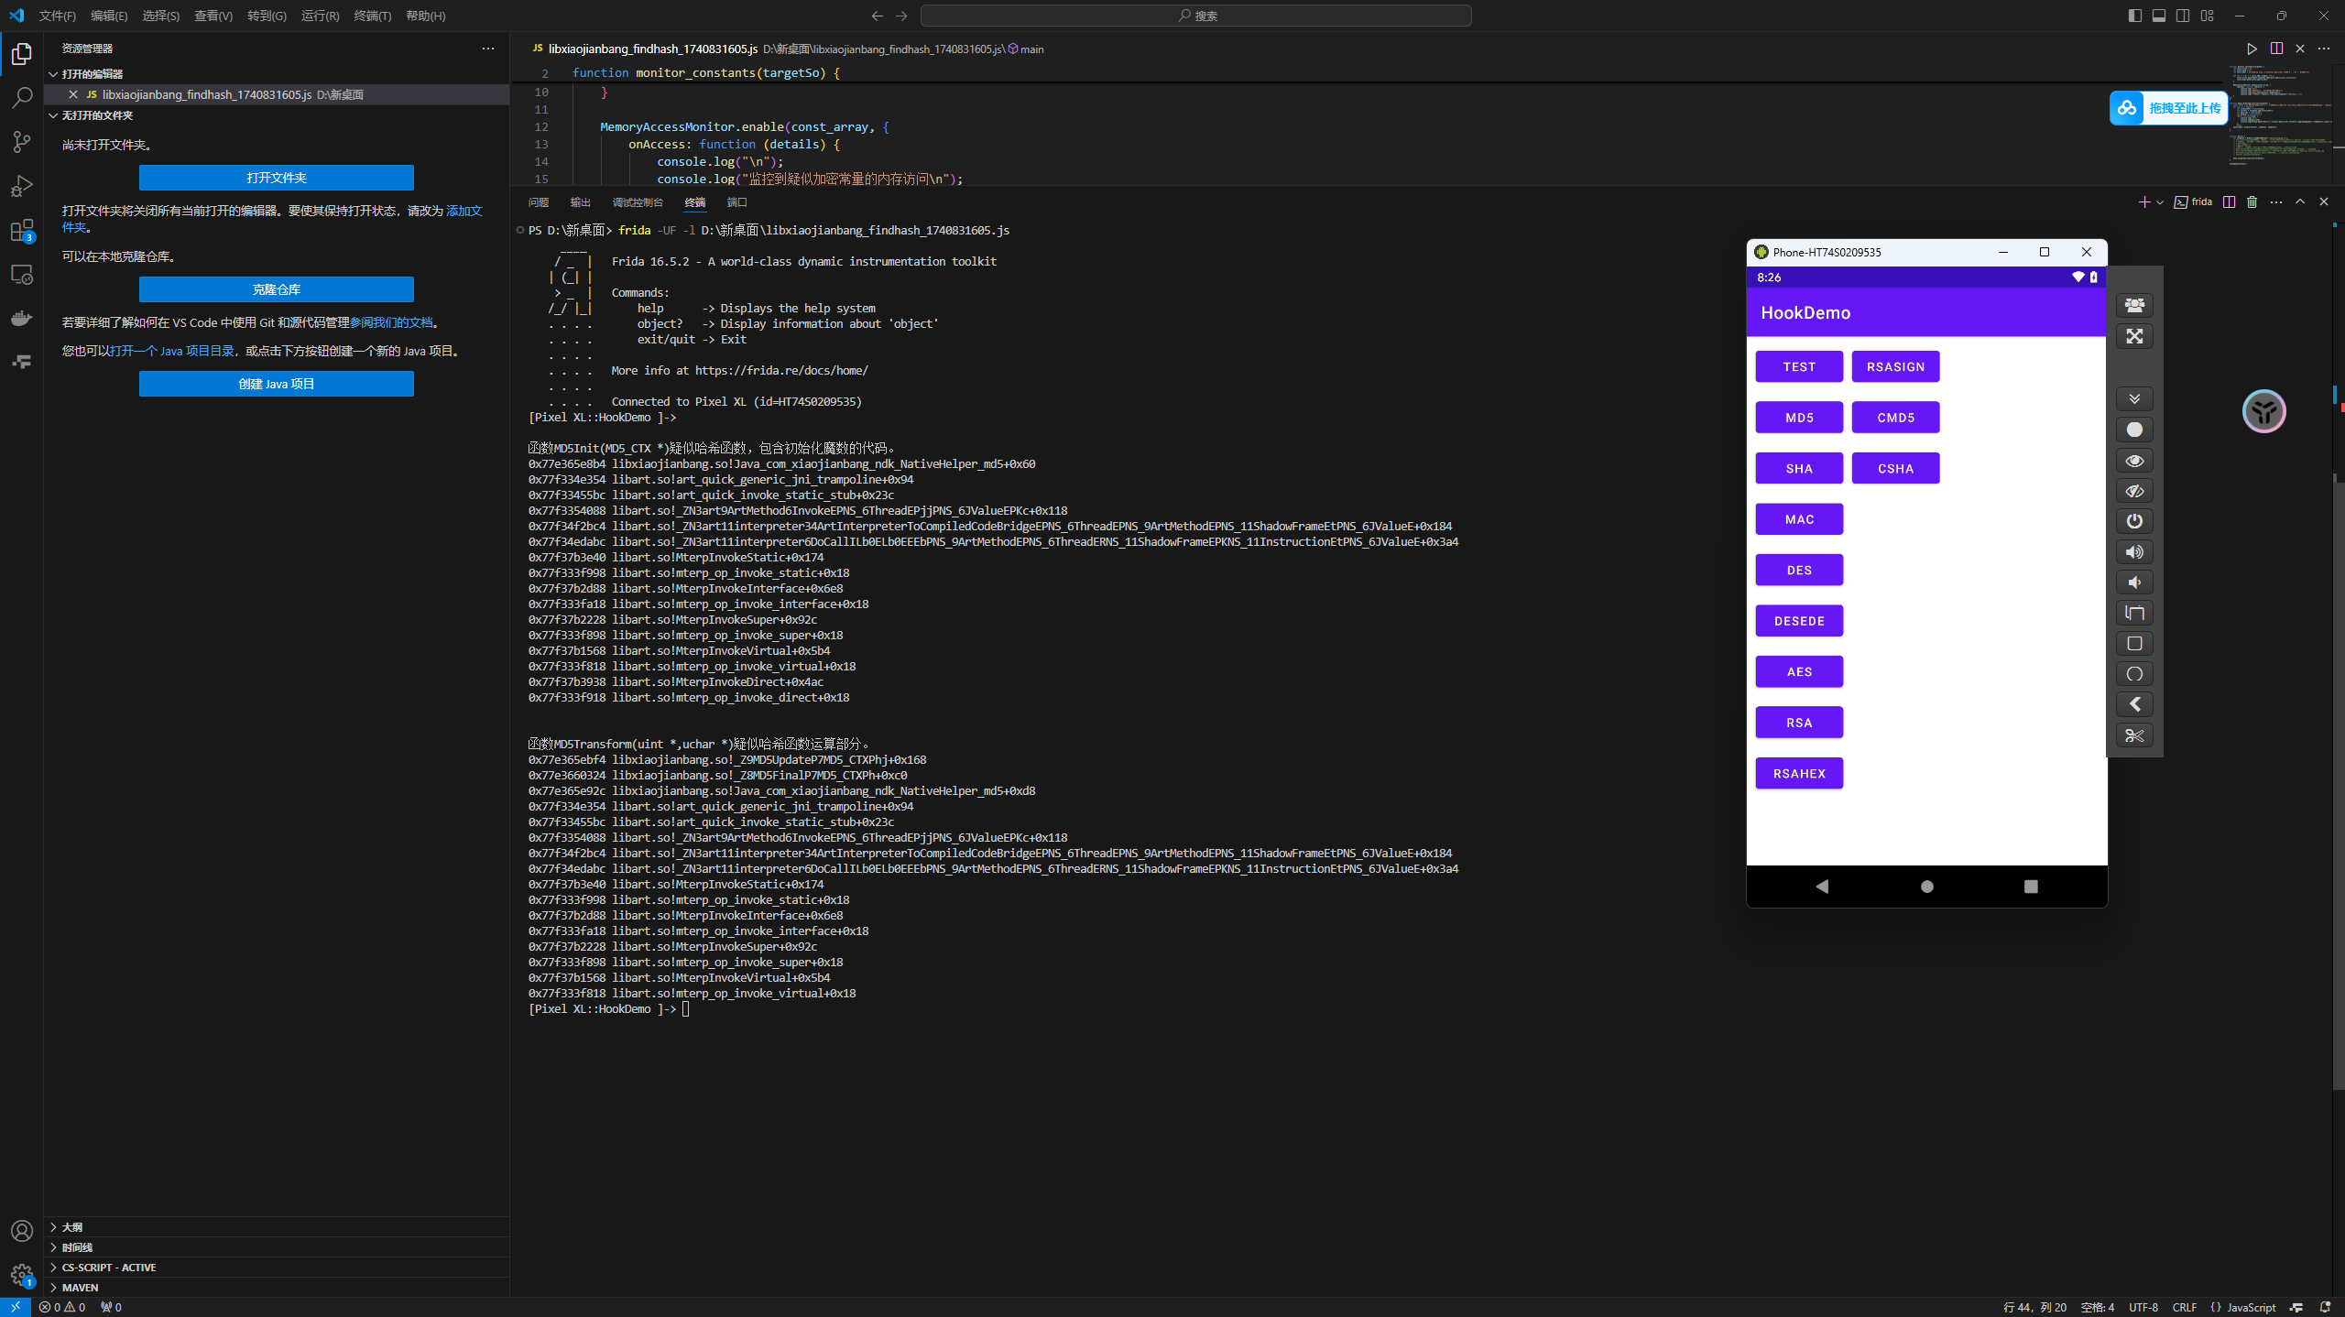
Task: Click the 打开文件夹 button
Action: point(276,178)
